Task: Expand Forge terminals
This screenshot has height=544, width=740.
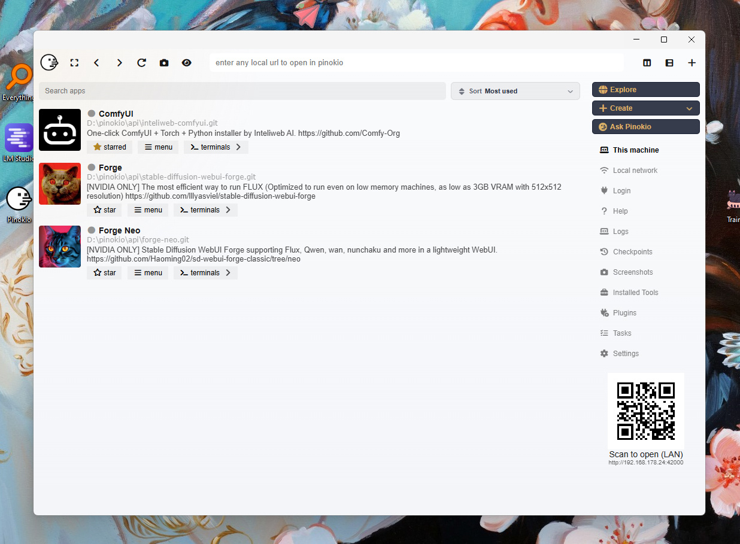Action: click(x=206, y=210)
